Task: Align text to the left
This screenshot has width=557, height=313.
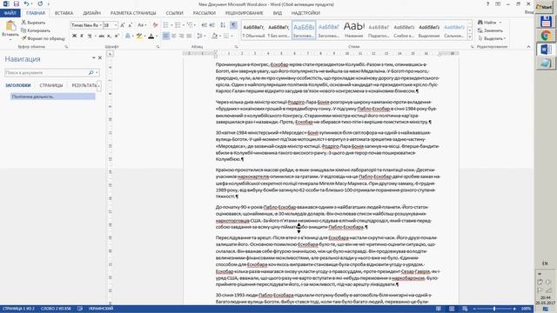Action: pyautogui.click(x=166, y=36)
